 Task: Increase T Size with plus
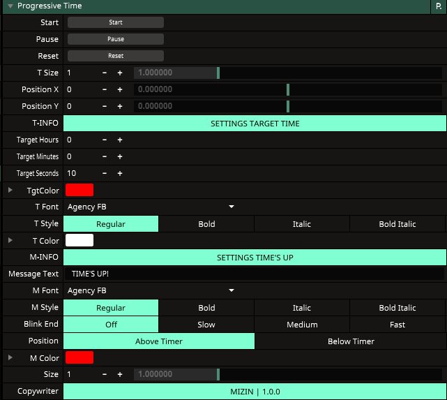tap(120, 73)
